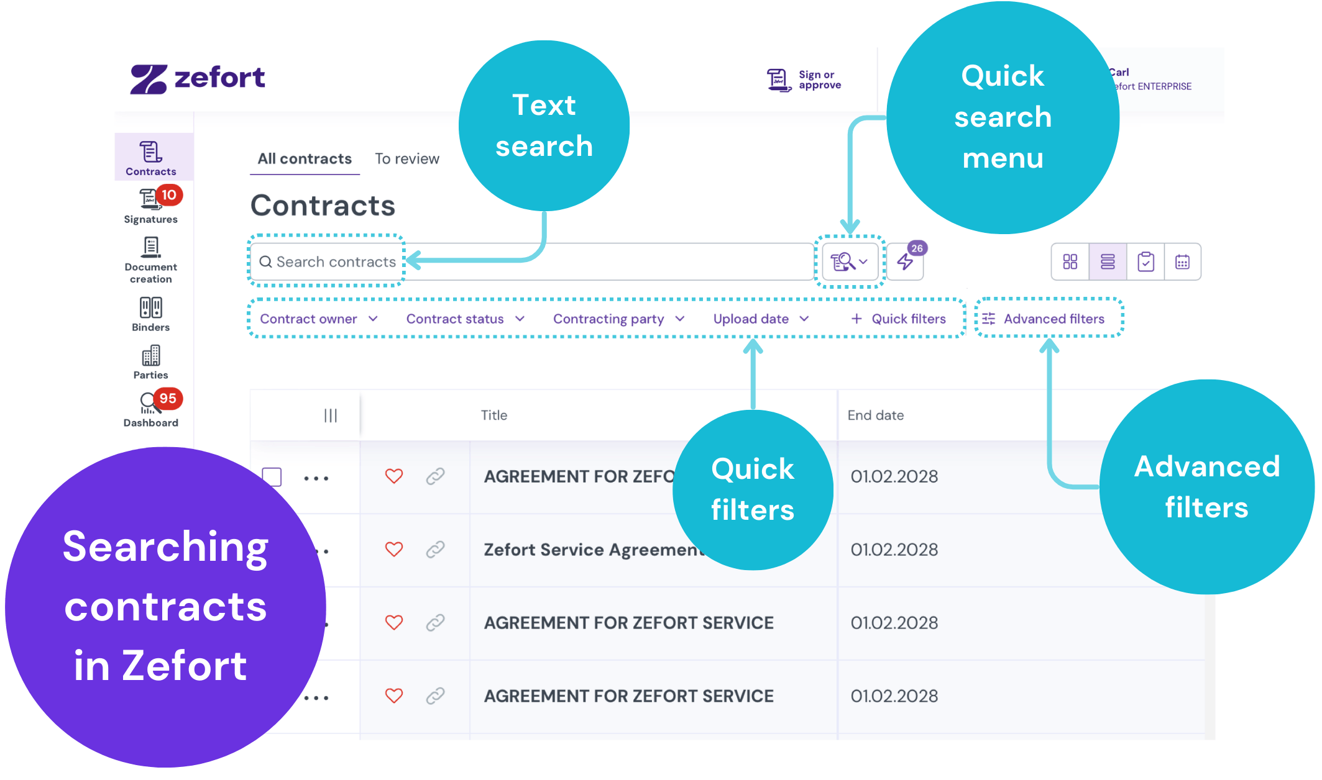
Task: Switch to the To review tab
Action: click(407, 158)
